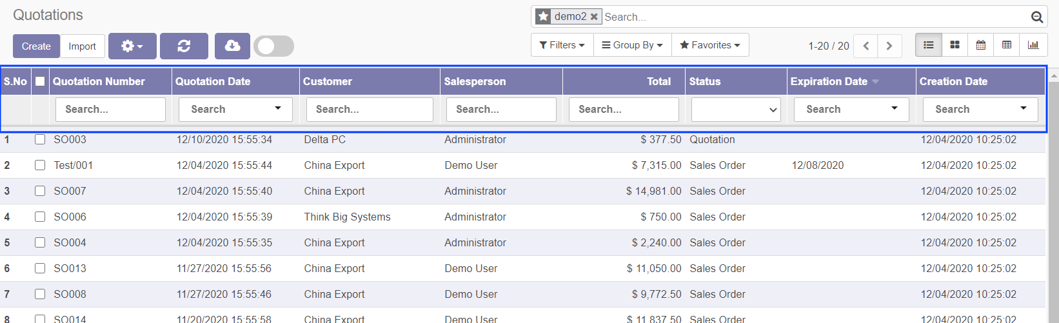The image size is (1059, 323).
Task: Open the Filters menu
Action: (x=562, y=45)
